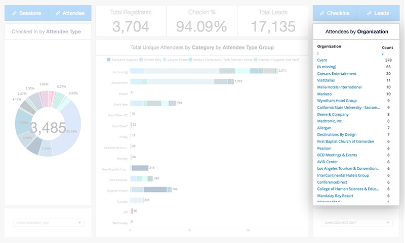
Task: Open the Select registration type dropdown
Action: [48, 222]
